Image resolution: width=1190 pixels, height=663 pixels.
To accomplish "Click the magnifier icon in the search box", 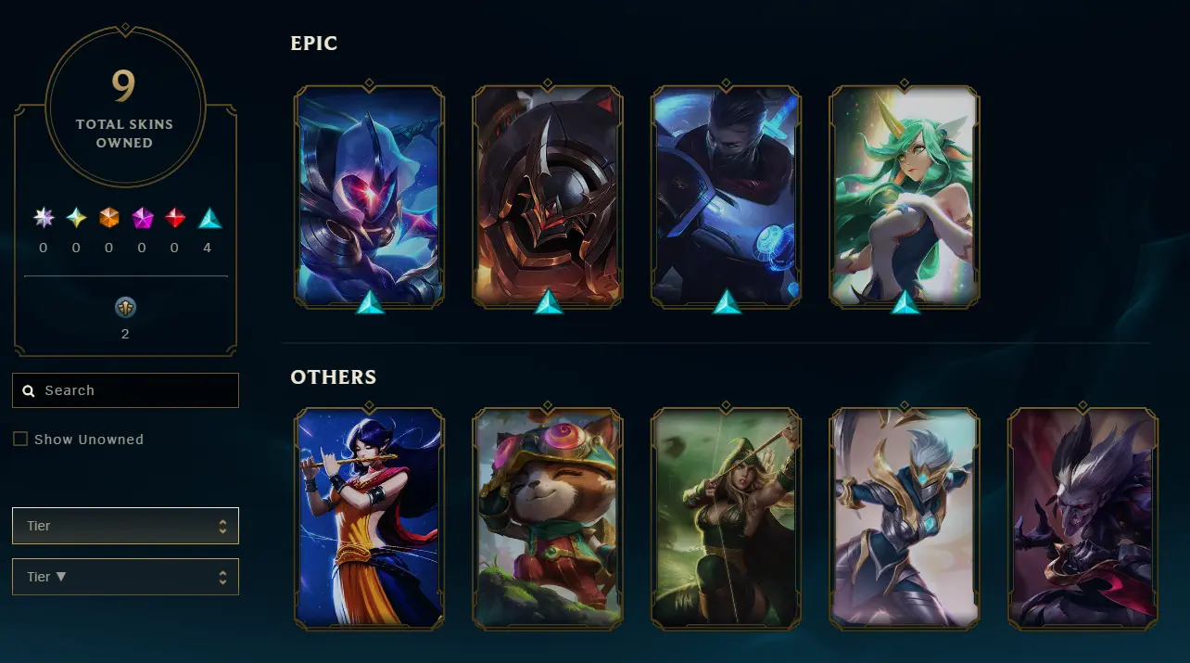I will (x=29, y=390).
